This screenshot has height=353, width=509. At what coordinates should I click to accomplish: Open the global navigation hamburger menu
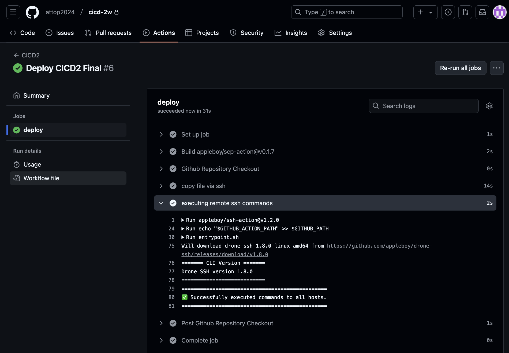pyautogui.click(x=13, y=12)
